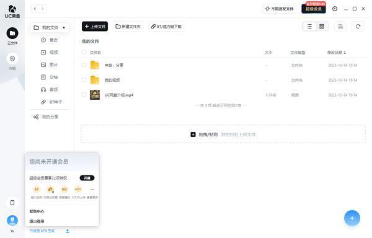Go forward with the right arrow
Viewport: 372px width, 238px height.
coord(42,9)
